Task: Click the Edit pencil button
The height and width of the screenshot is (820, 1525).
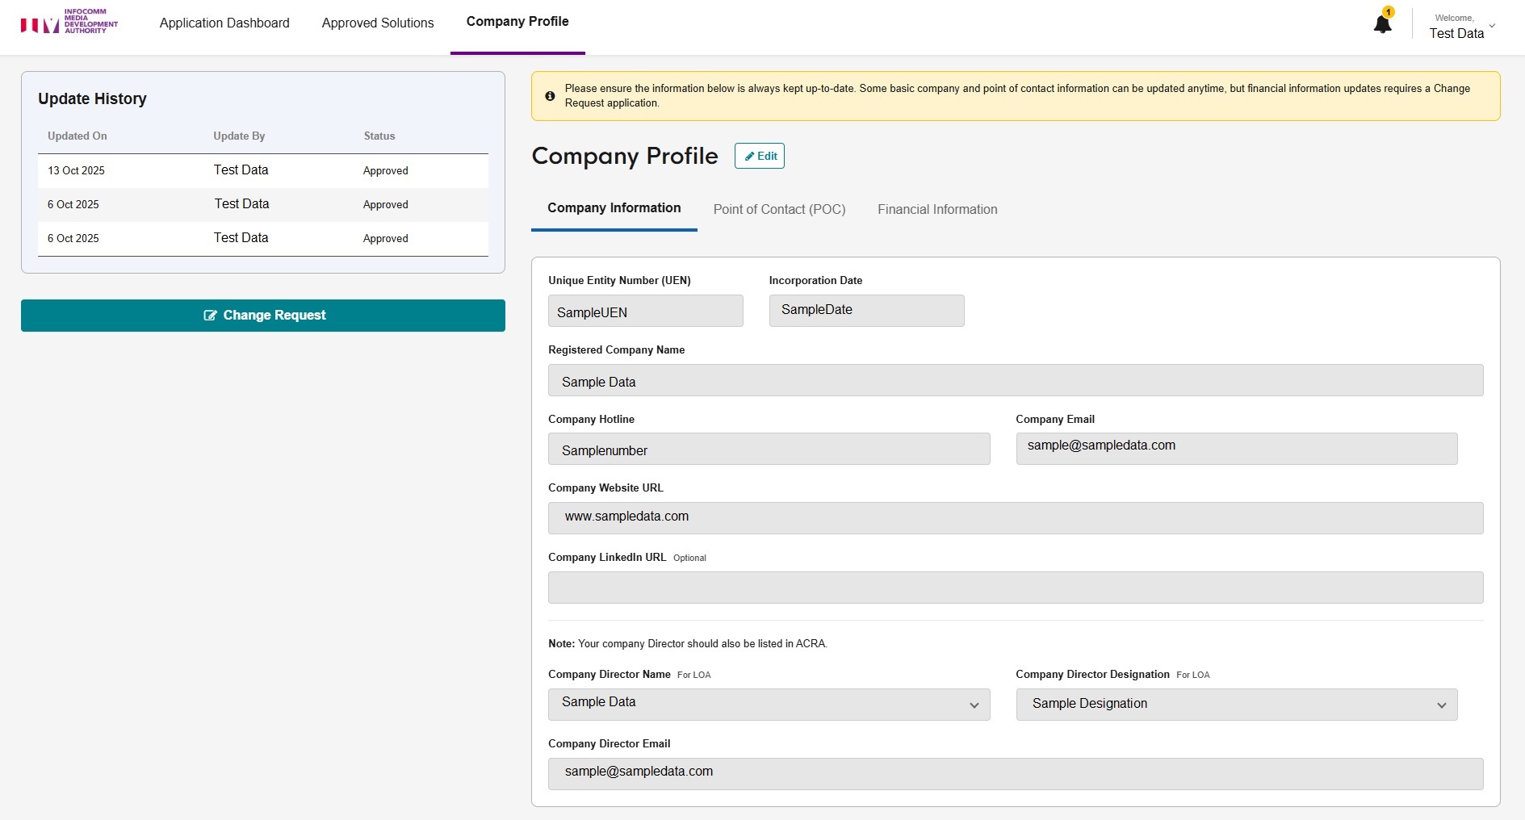Action: click(759, 156)
